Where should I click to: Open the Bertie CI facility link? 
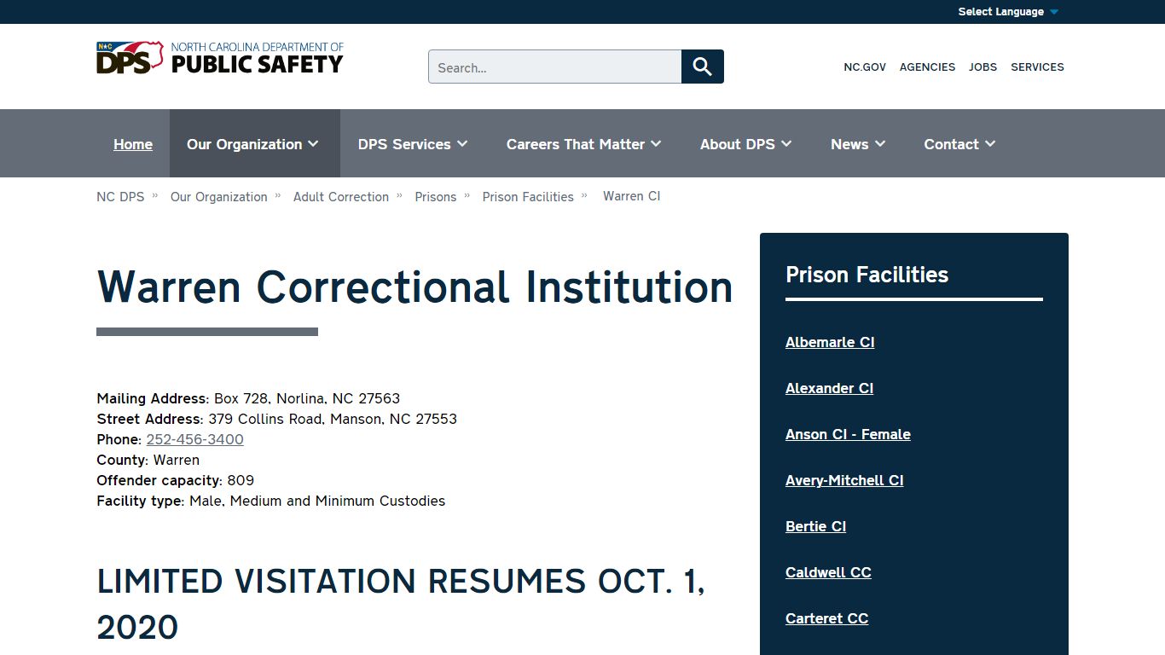click(x=815, y=526)
